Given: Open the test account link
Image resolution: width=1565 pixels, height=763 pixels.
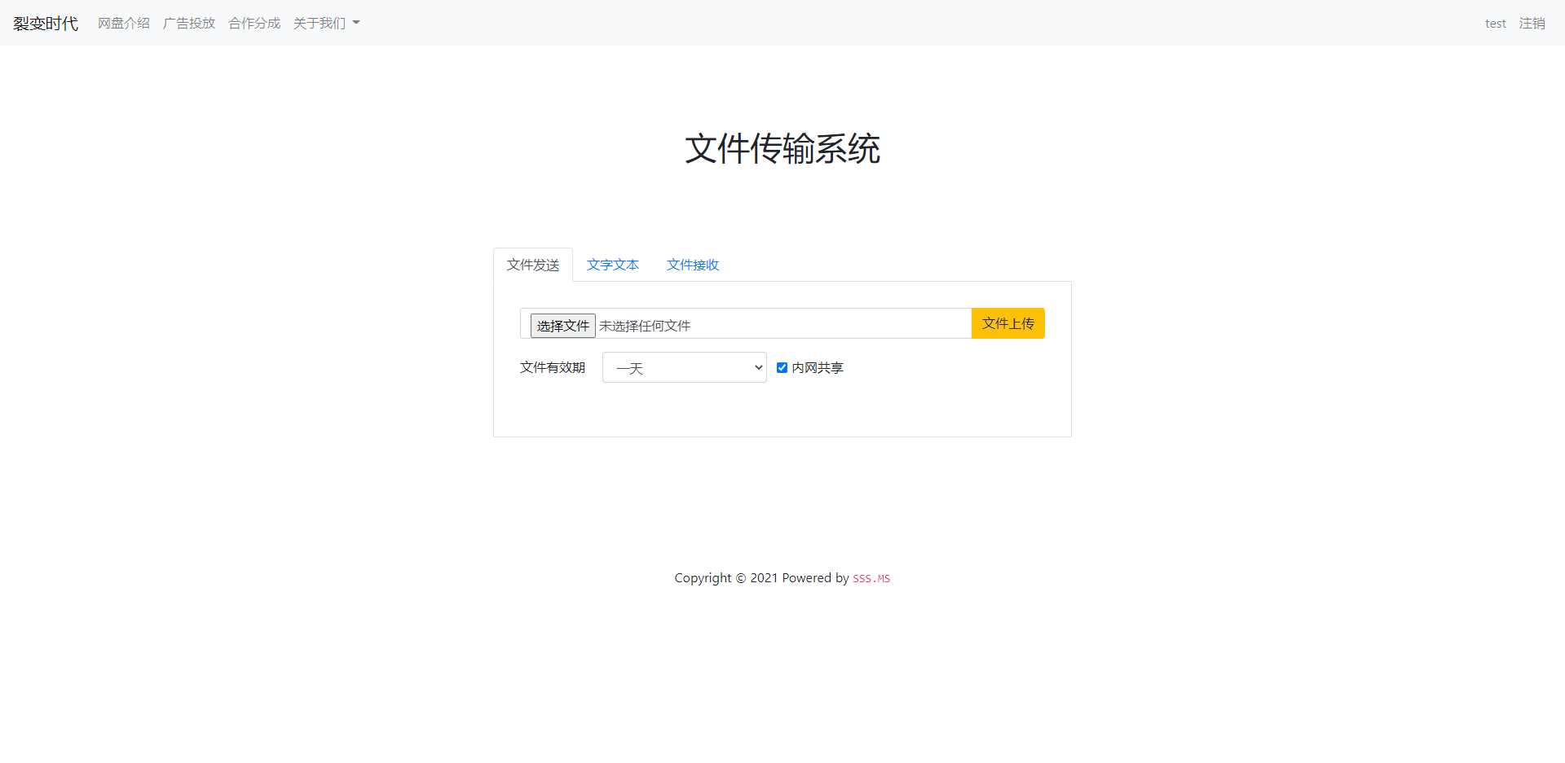Looking at the screenshot, I should pyautogui.click(x=1495, y=23).
